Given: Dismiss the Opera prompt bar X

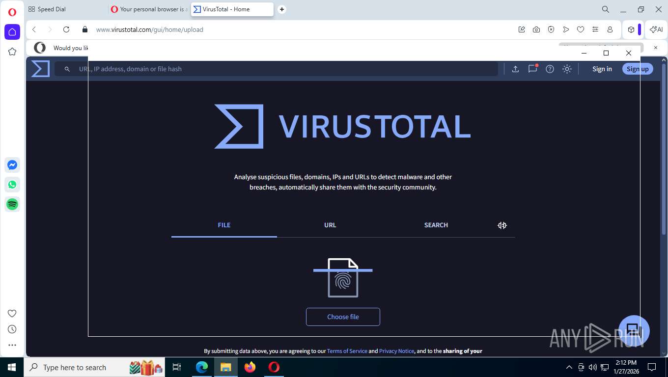Looking at the screenshot, I should [656, 48].
